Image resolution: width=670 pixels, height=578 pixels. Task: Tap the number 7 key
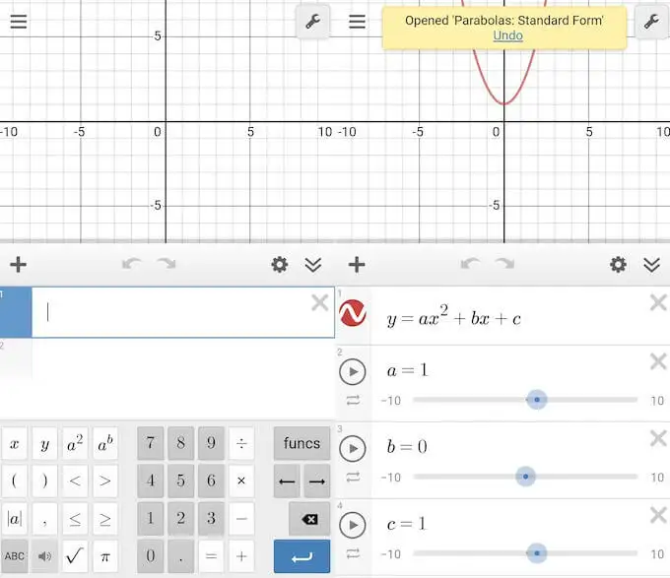coord(151,443)
